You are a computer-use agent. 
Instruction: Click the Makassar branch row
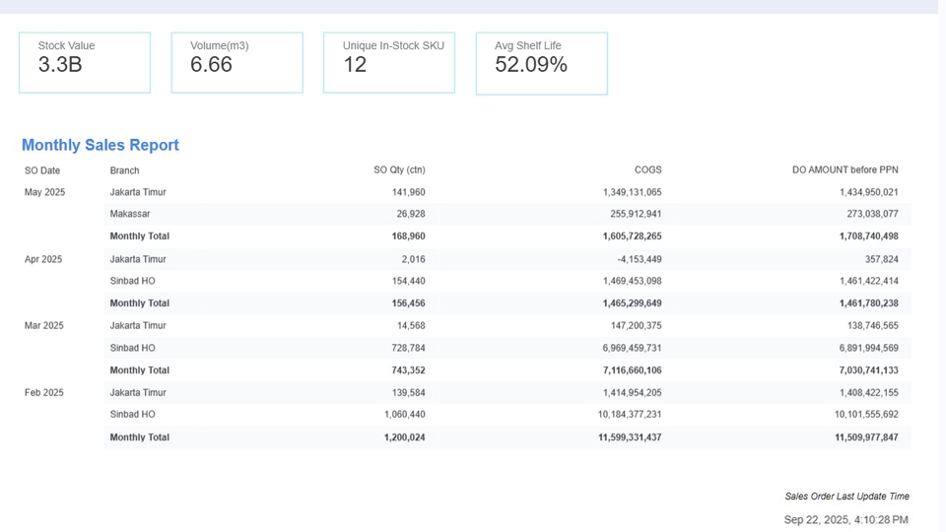[x=130, y=214]
